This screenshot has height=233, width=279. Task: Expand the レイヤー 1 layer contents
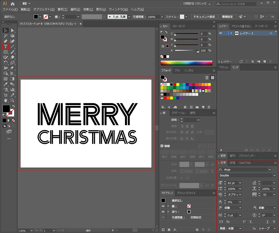(231, 33)
